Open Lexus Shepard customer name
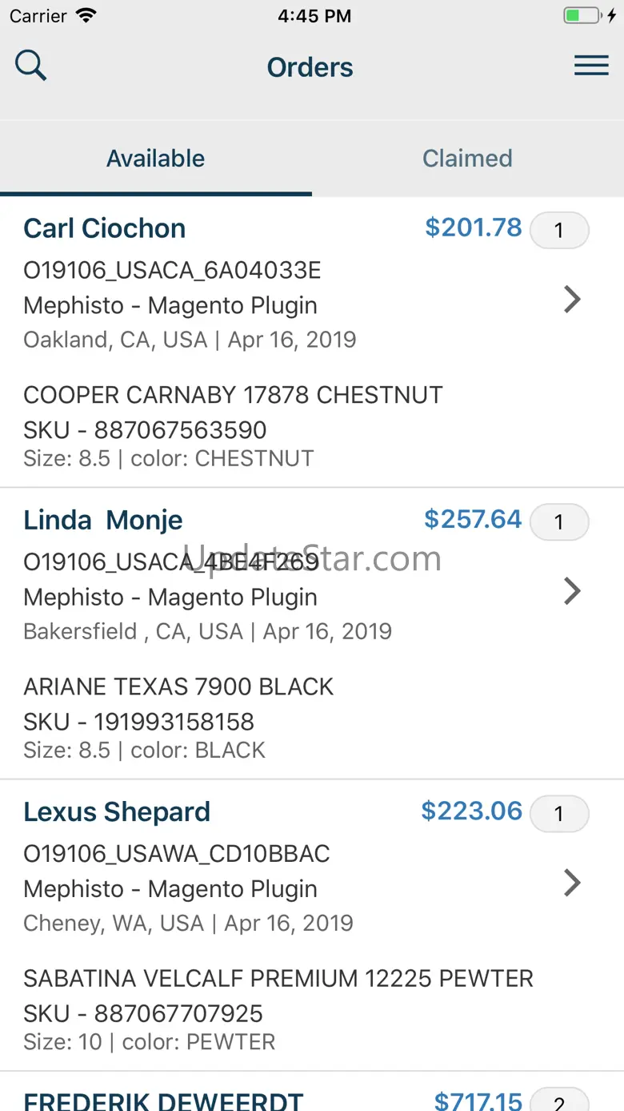This screenshot has height=1111, width=624. [x=117, y=811]
